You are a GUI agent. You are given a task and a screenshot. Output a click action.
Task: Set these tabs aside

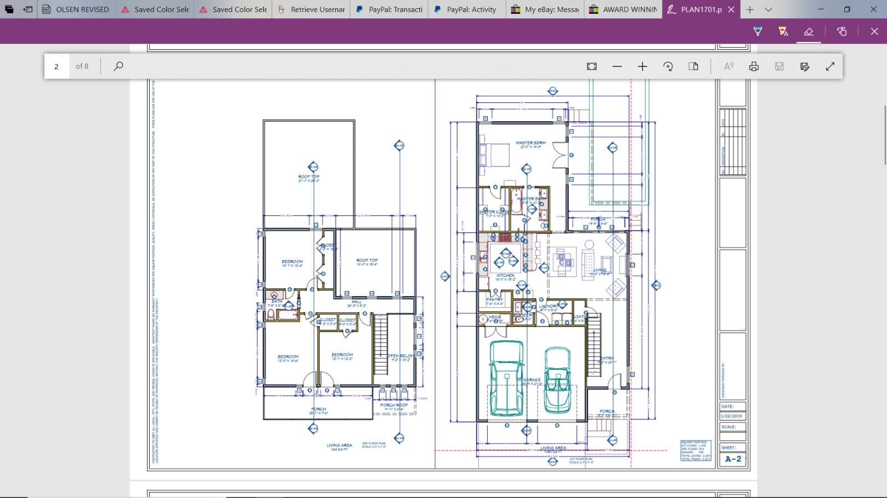[28, 9]
